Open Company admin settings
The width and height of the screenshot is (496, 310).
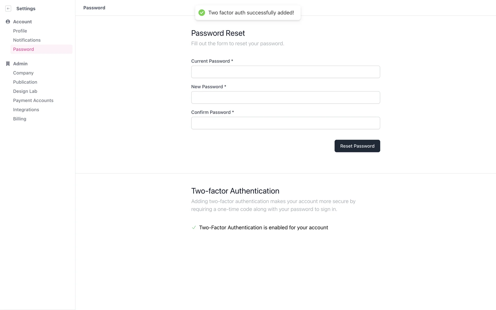pyautogui.click(x=23, y=73)
